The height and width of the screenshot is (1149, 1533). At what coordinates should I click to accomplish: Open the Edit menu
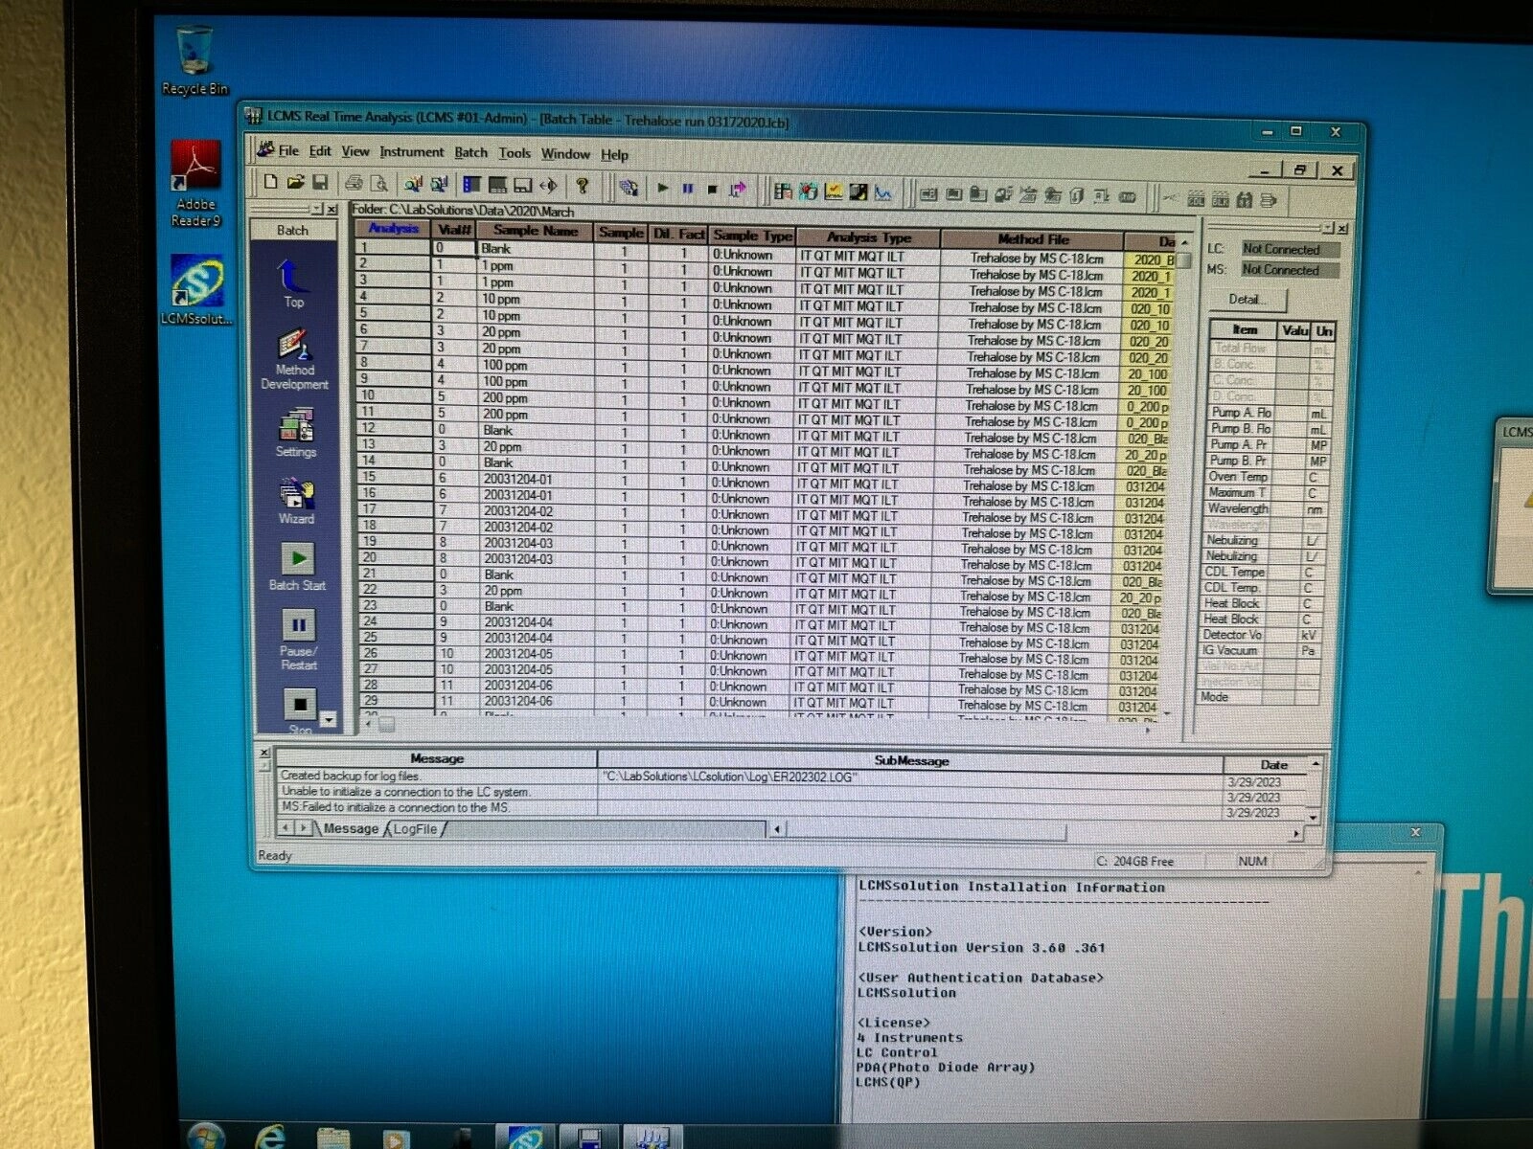pyautogui.click(x=320, y=151)
